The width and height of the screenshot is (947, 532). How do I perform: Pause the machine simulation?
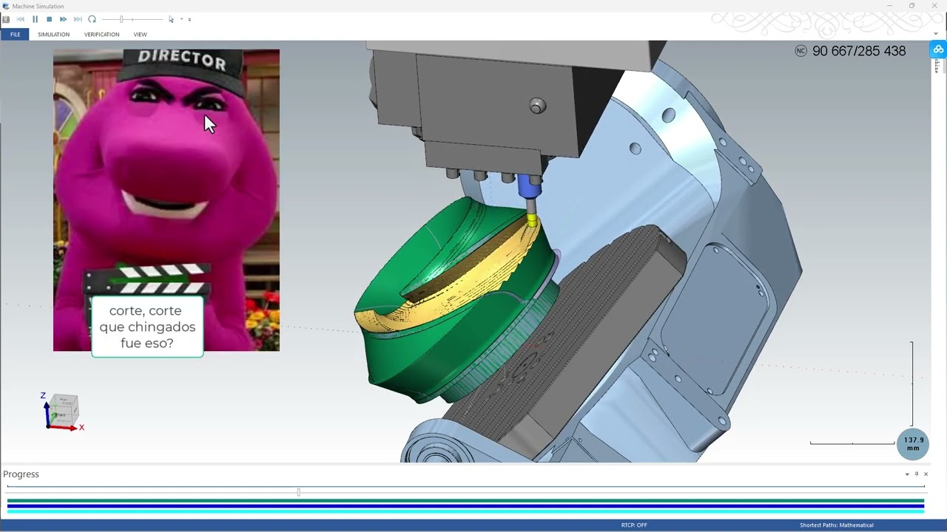tap(35, 19)
